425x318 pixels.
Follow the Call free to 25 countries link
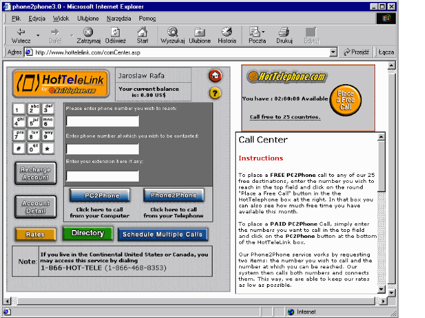click(285, 117)
